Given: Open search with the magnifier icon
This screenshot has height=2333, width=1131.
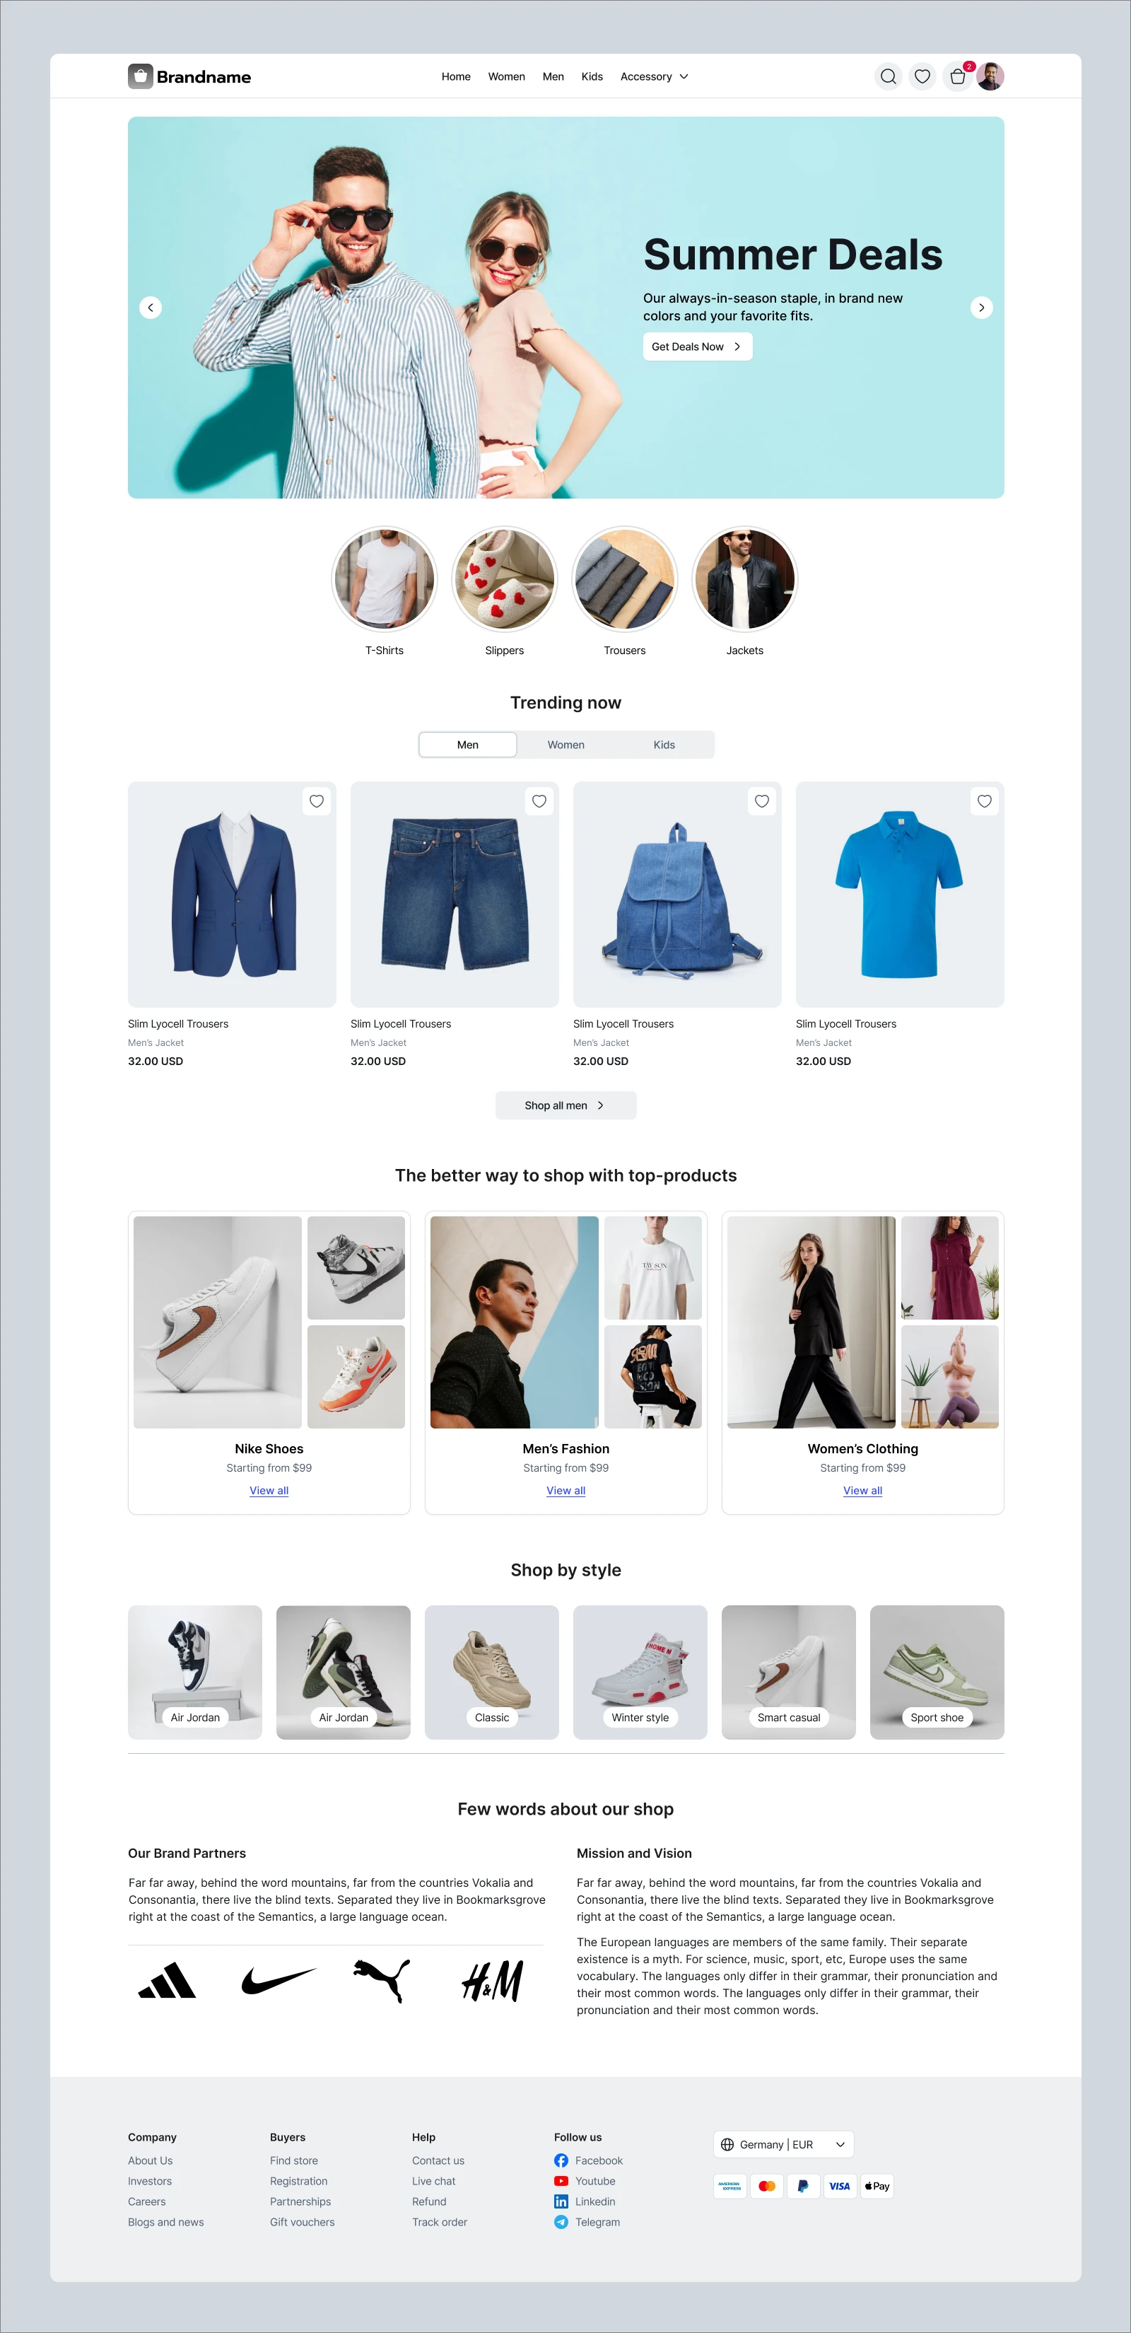Looking at the screenshot, I should coord(889,76).
